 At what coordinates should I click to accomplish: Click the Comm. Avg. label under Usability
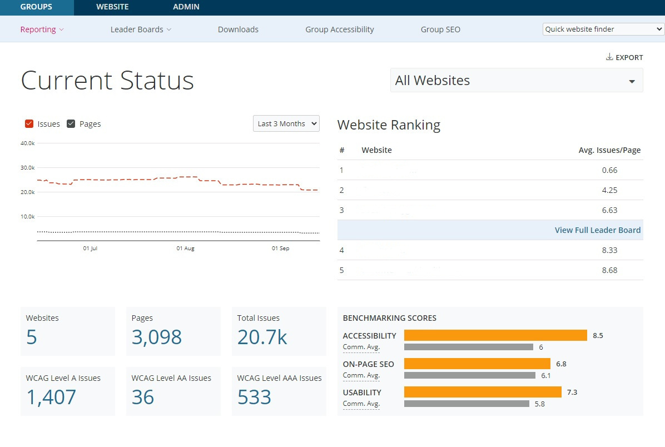pyautogui.click(x=361, y=404)
